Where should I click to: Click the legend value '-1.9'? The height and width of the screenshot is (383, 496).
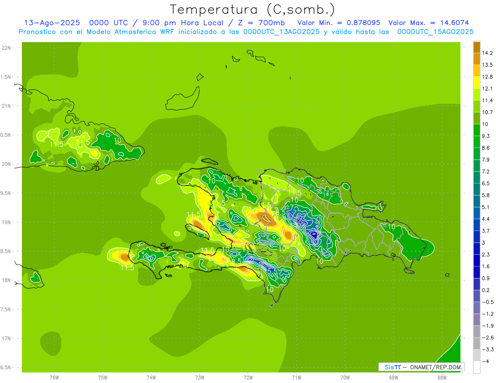click(488, 326)
